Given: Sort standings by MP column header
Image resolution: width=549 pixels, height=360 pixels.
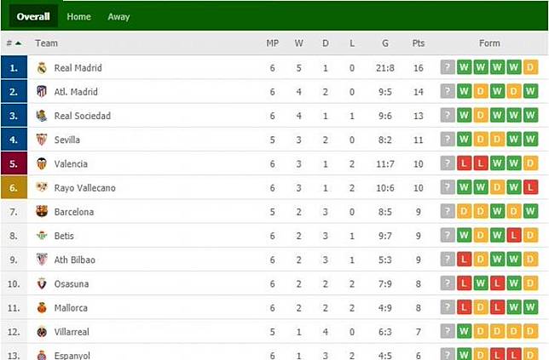Looking at the screenshot, I should coord(273,43).
